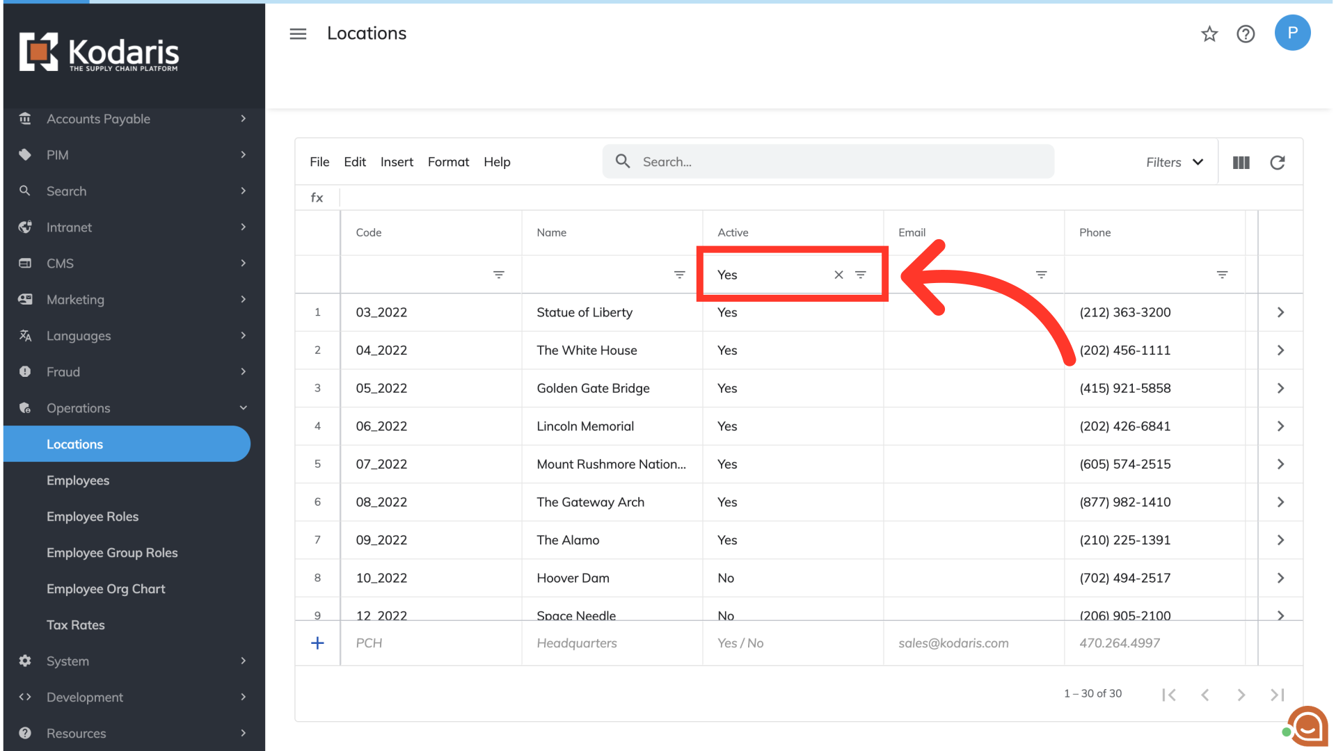Open the Insert menu

click(x=397, y=162)
